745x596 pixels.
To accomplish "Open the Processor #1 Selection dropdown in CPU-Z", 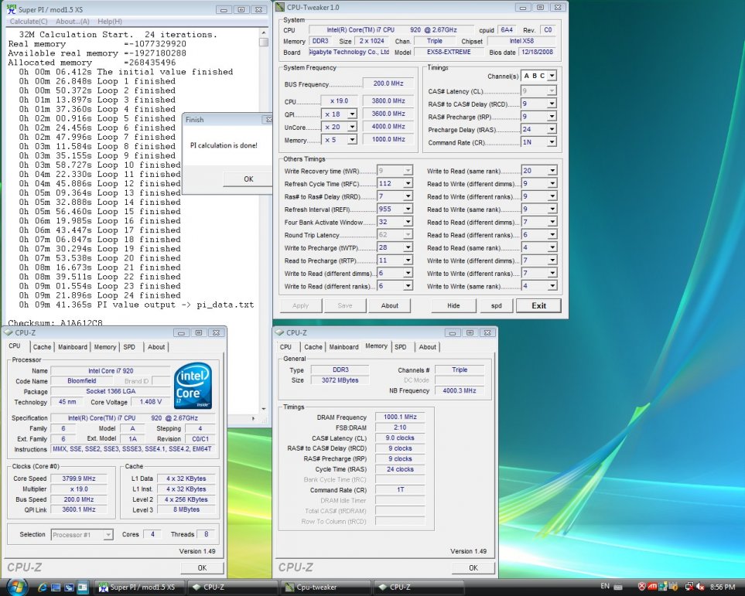I will pyautogui.click(x=108, y=535).
